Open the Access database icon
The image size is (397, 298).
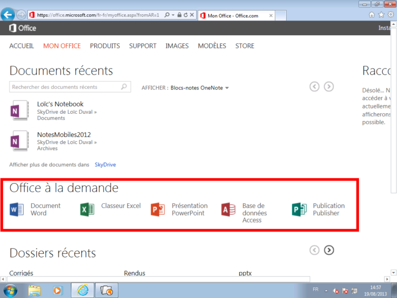coord(228,210)
